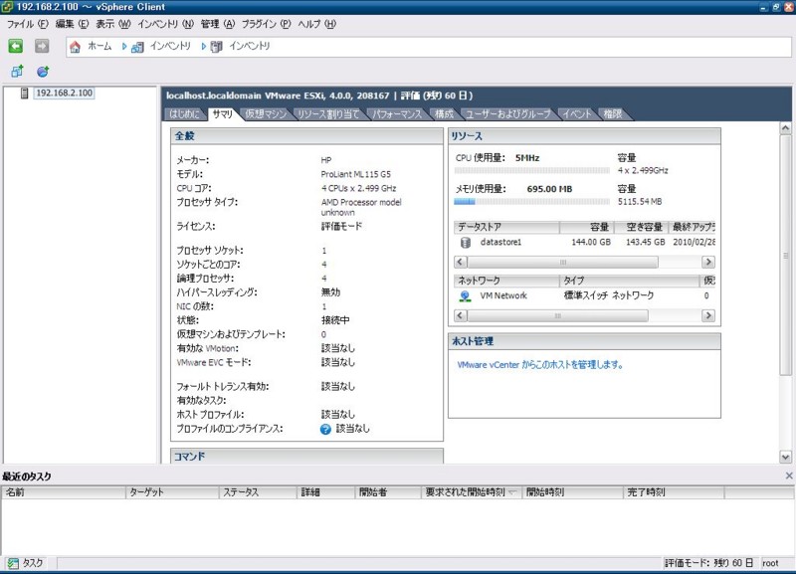Viewport: 796px width, 574px height.
Task: Sort tasks by ターゲット column
Action: click(x=172, y=492)
